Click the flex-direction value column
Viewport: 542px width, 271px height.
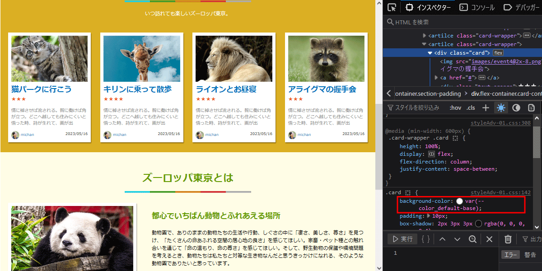(460, 161)
